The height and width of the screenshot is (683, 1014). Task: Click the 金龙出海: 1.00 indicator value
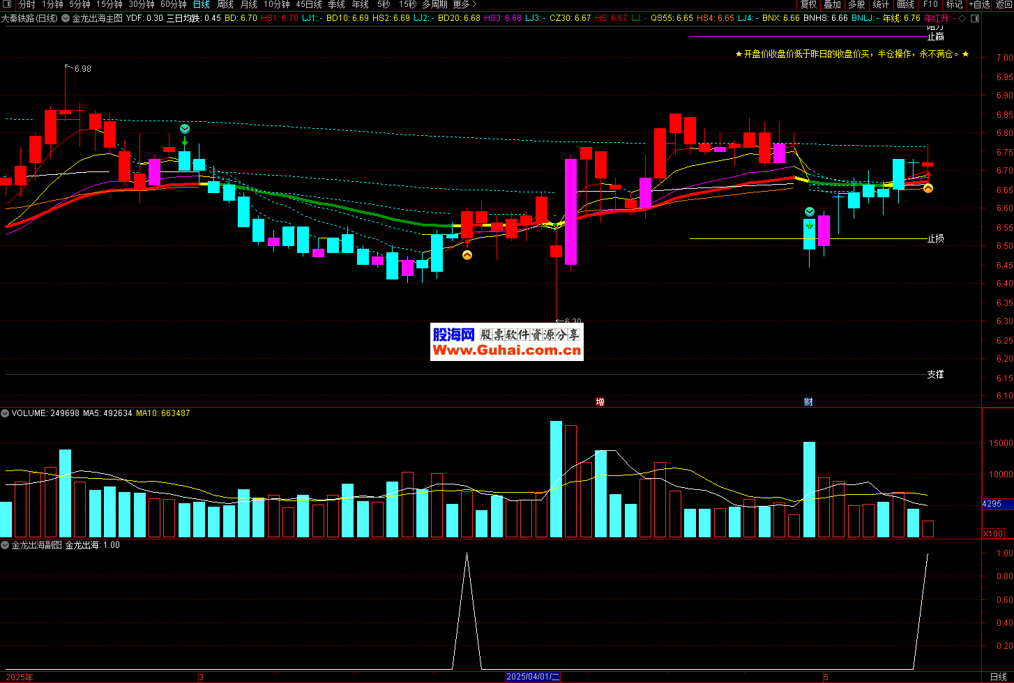tap(92, 545)
